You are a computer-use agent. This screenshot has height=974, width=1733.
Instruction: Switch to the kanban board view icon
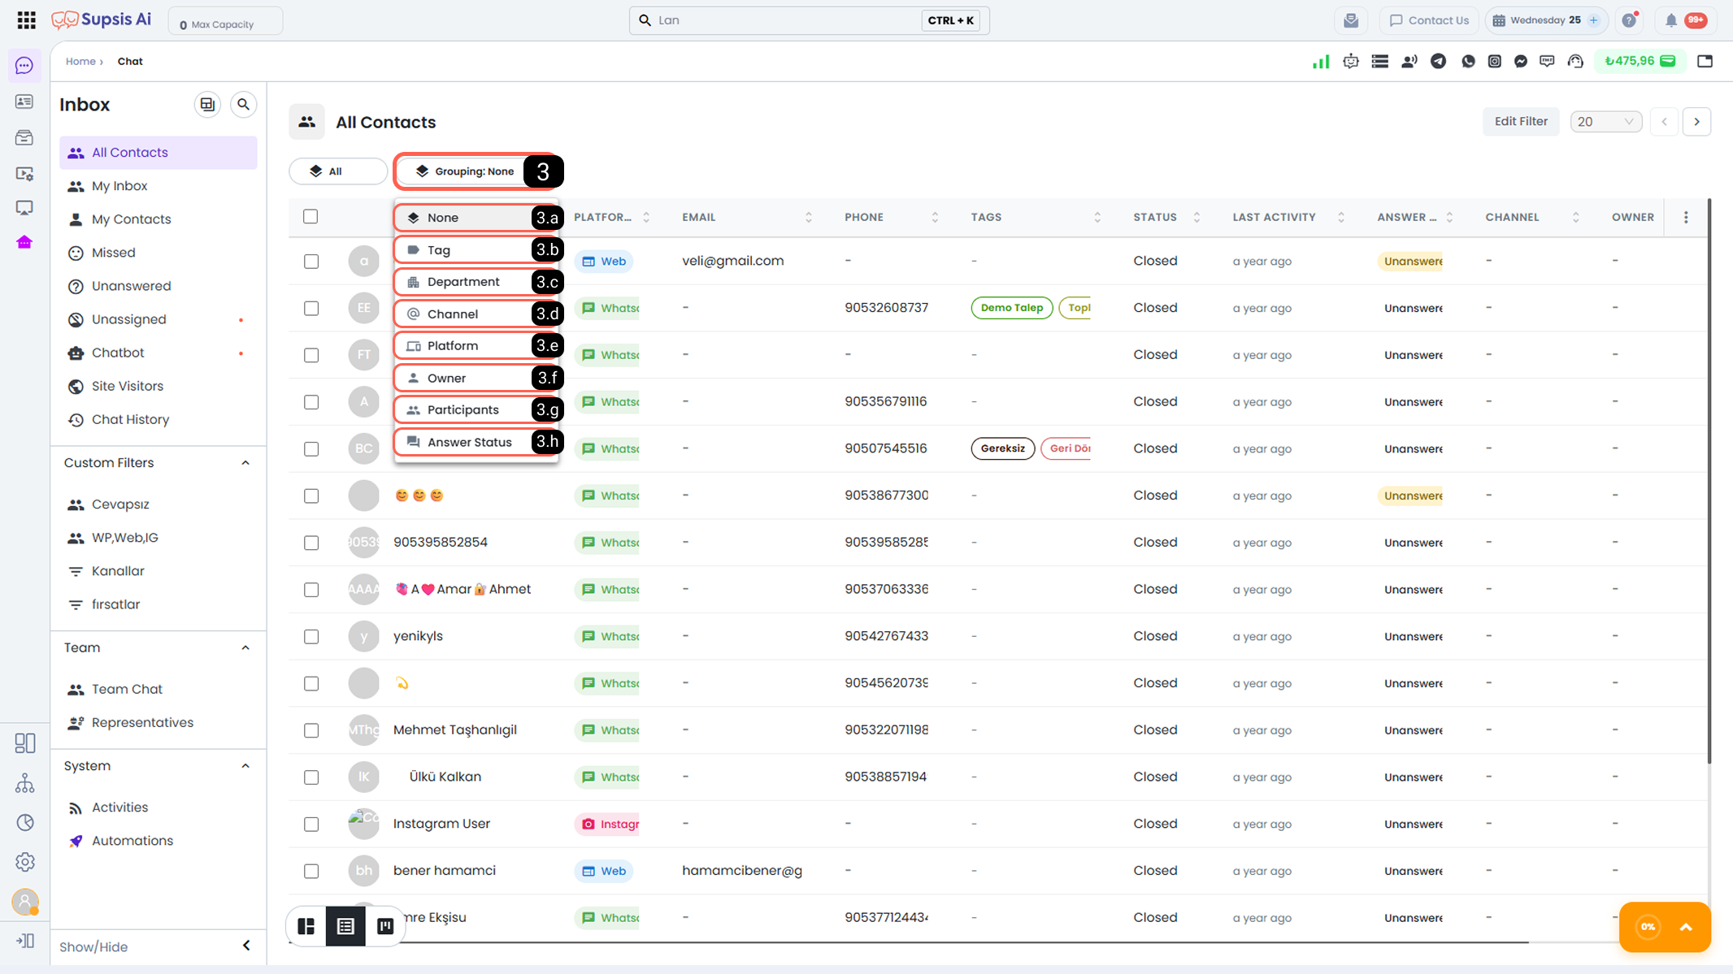[385, 926]
